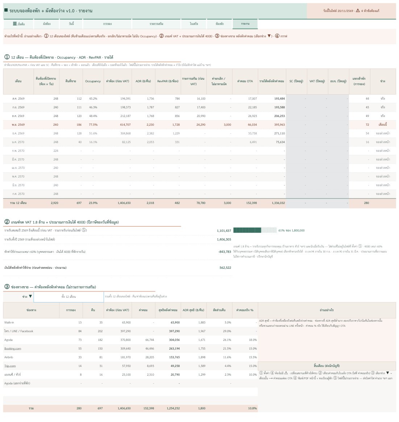Click the VAT (ปิดอยู่) column header
This screenshot has height=422, width=399.
[x=317, y=81]
